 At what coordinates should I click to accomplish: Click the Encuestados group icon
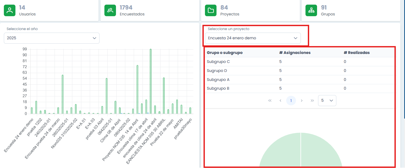point(110,10)
